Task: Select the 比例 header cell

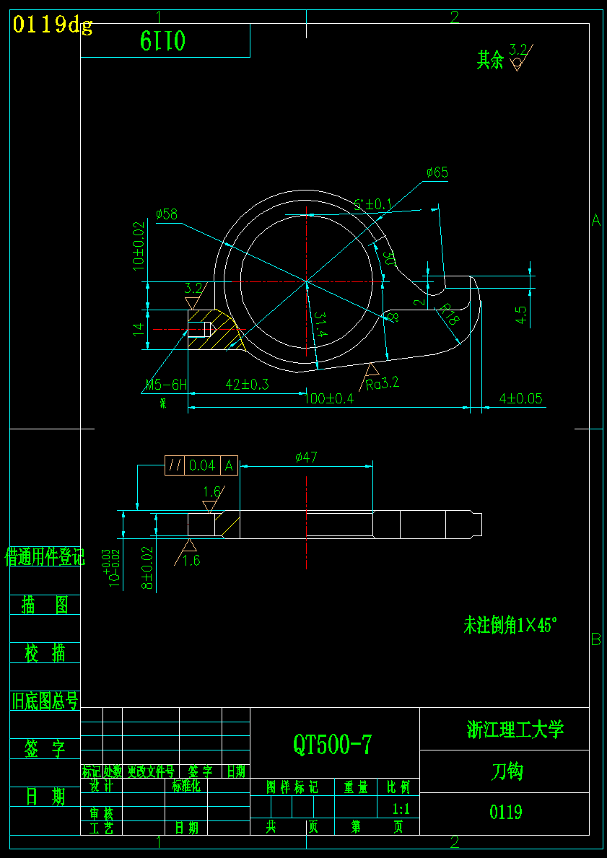Action: [398, 787]
